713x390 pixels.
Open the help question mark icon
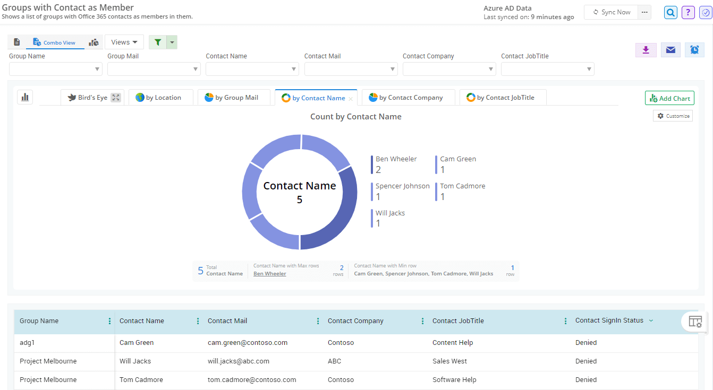[688, 12]
